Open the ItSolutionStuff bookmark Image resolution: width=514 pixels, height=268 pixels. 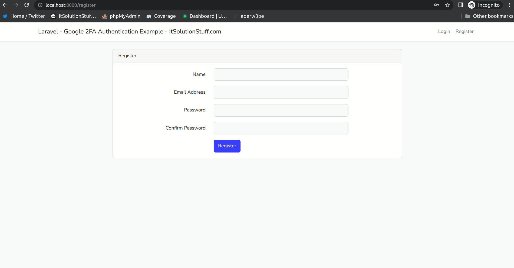point(74,16)
